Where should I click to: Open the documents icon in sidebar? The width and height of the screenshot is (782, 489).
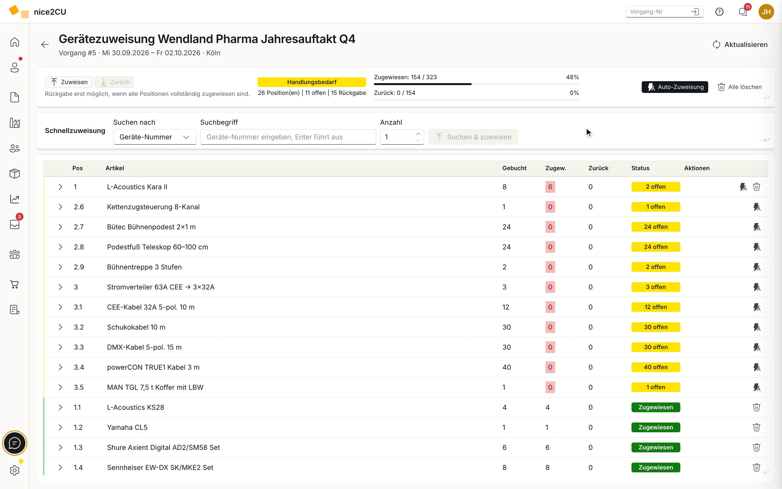(x=15, y=97)
